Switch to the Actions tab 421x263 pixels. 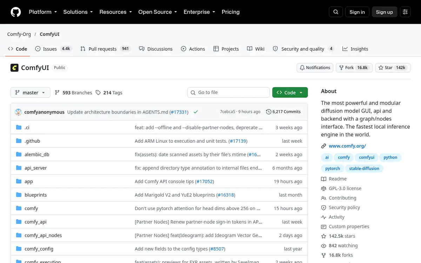pyautogui.click(x=193, y=49)
